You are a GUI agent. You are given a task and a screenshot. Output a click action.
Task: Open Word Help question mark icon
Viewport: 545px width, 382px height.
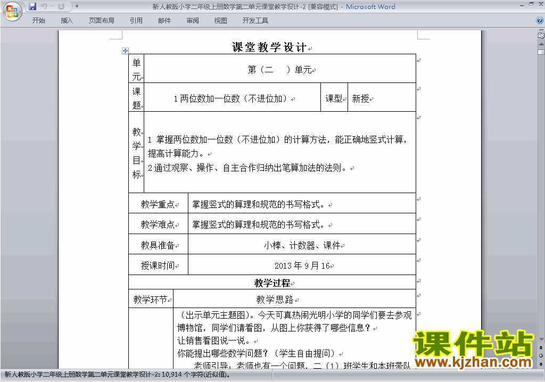point(540,21)
